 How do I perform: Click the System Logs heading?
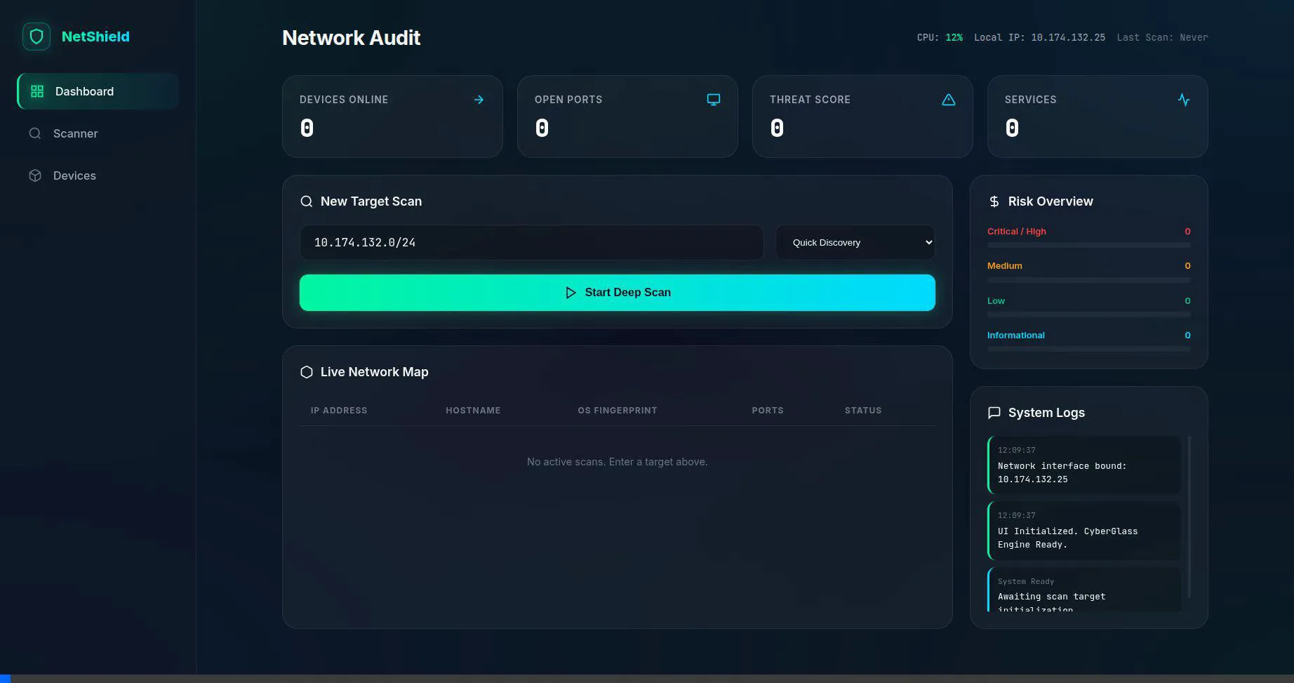1046,413
